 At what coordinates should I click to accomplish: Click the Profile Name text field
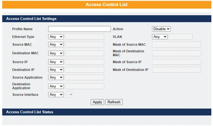click(79, 29)
